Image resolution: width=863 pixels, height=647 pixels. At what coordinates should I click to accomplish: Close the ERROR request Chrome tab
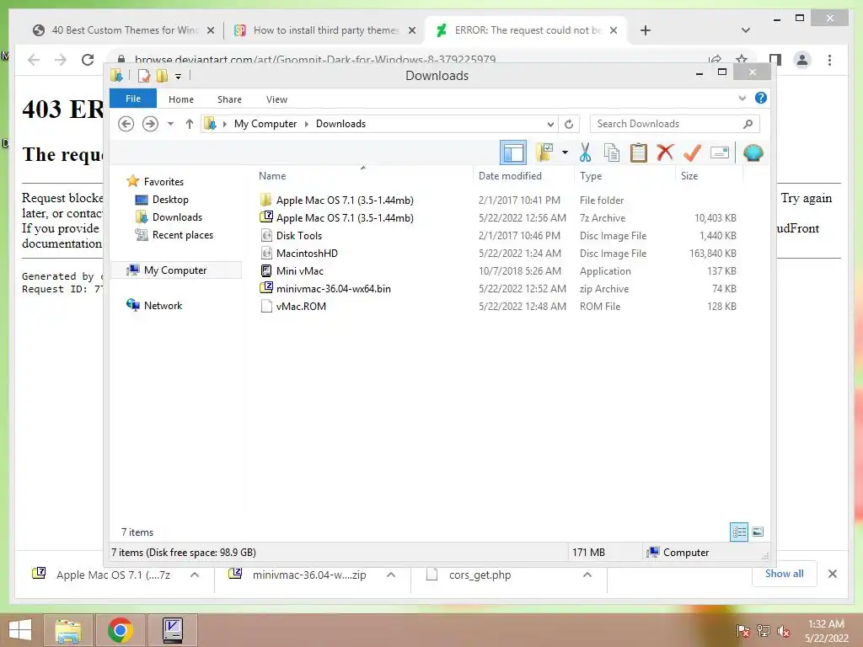tap(614, 30)
